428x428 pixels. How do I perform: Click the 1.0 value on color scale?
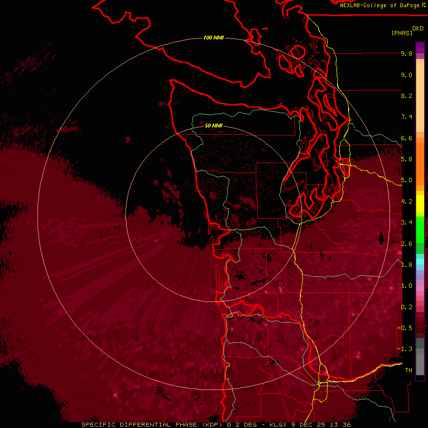coord(407,286)
